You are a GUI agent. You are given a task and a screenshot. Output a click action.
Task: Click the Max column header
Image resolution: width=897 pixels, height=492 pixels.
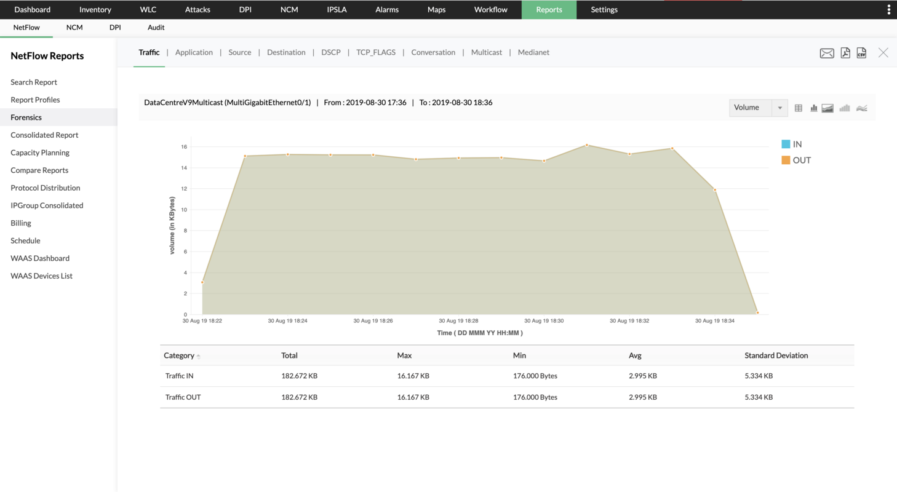[405, 355]
